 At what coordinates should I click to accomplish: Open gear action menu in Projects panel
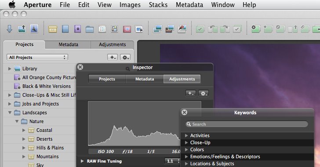click(x=125, y=58)
